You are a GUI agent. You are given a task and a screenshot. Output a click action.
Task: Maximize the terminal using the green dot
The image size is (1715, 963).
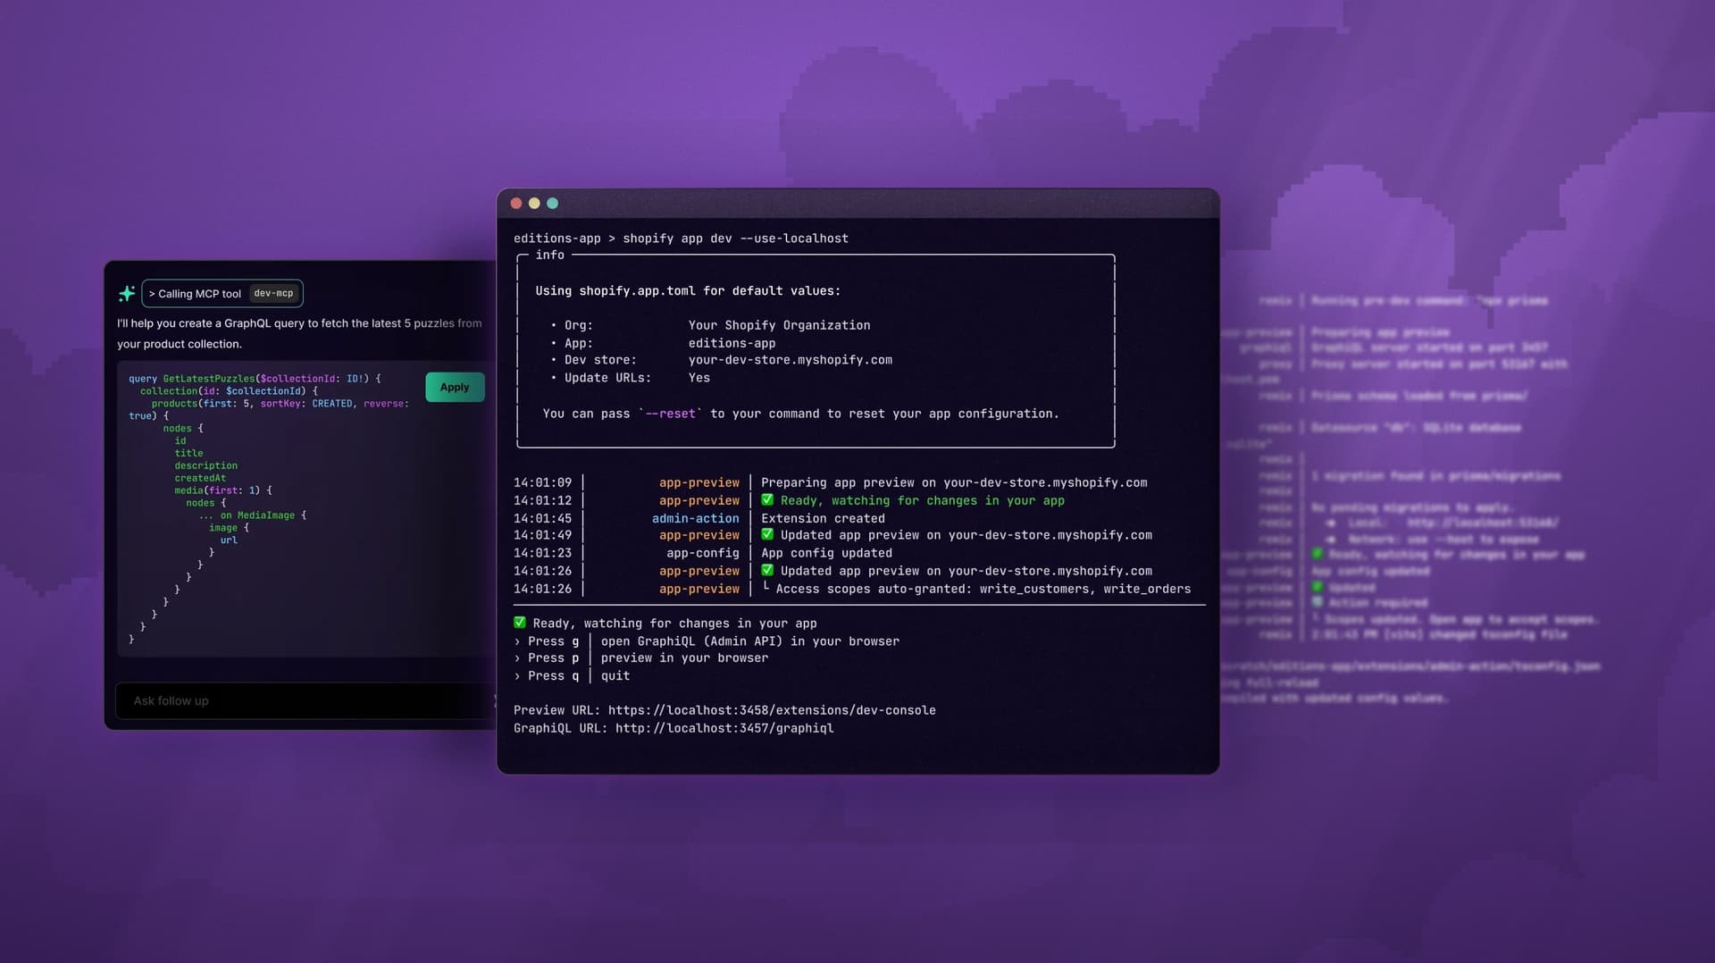[552, 204]
